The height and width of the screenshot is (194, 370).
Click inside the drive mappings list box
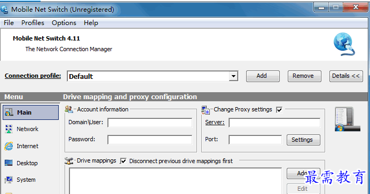pos(176,181)
